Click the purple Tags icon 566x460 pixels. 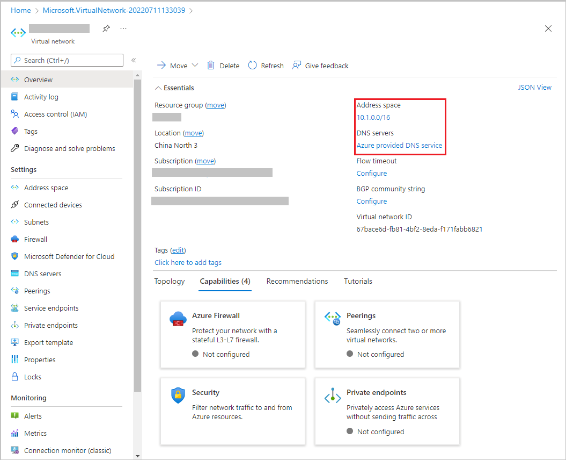(15, 131)
